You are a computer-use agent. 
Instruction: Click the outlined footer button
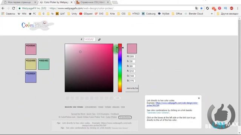pyautogui.click(x=125, y=117)
